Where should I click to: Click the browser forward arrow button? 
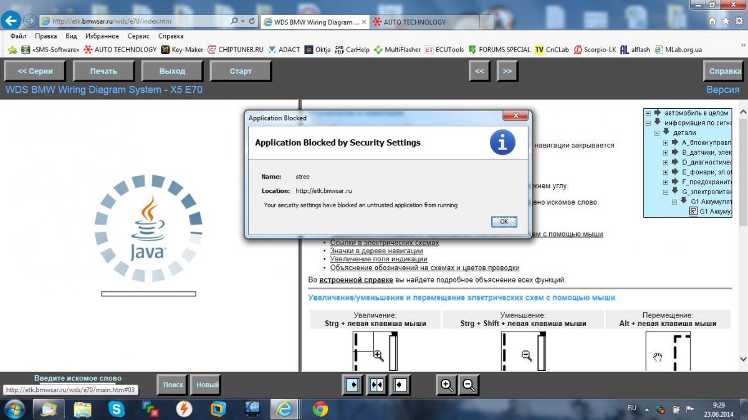29,21
